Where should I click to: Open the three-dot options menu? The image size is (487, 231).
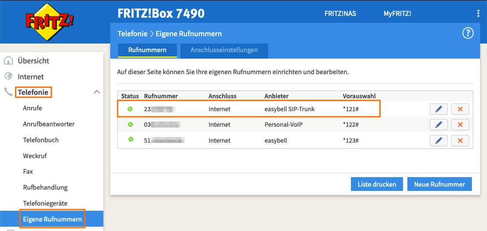[478, 13]
